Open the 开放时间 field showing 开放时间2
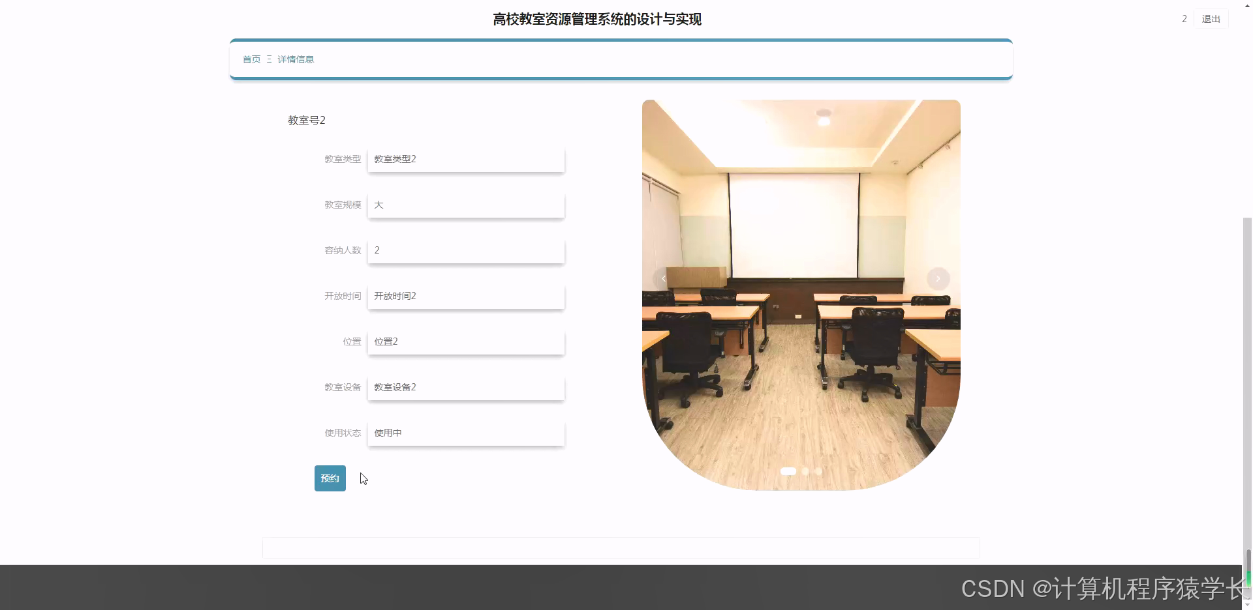Viewport: 1253px width, 610px height. click(x=465, y=296)
